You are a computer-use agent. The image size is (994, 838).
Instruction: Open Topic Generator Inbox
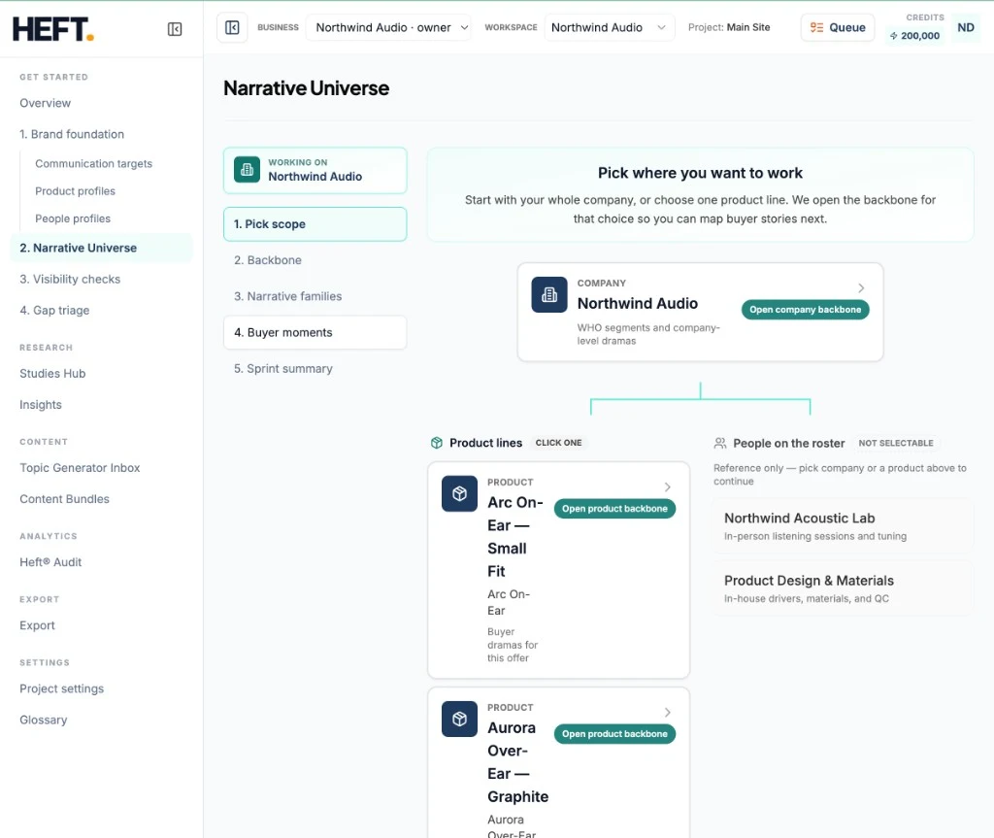(x=80, y=467)
